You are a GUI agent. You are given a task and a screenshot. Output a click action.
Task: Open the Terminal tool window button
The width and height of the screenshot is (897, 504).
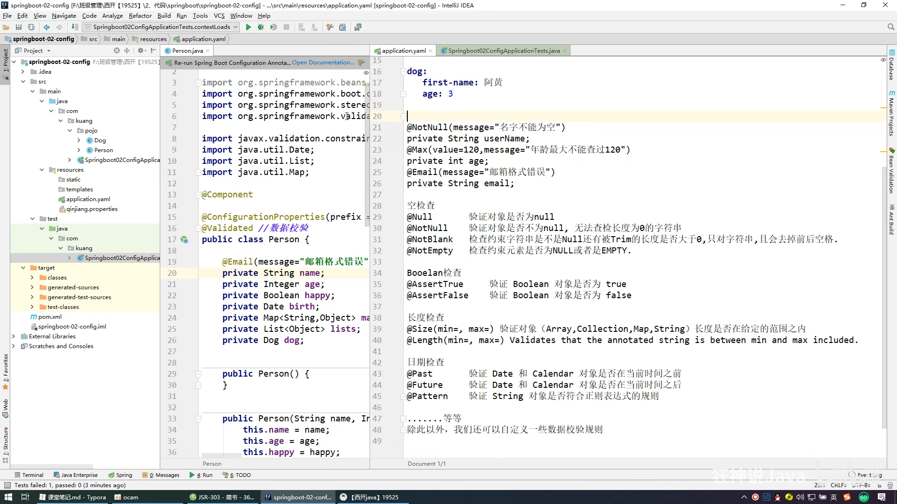pos(29,475)
